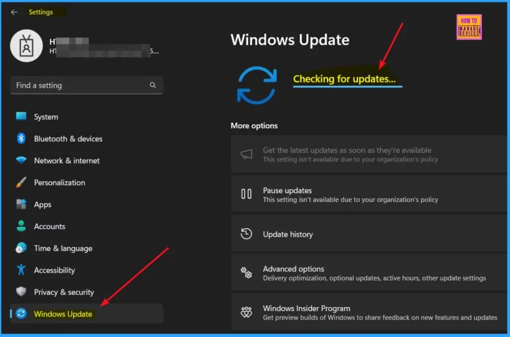The image size is (510, 337).
Task: Select the Accounts label in the sidebar
Action: pos(50,226)
